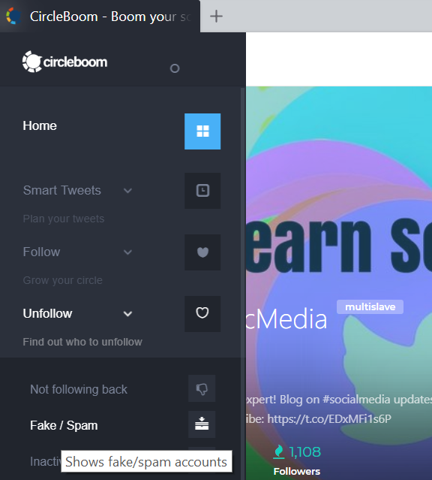Click the outlined heart Unfollow icon
432x480 pixels.
coord(202,313)
